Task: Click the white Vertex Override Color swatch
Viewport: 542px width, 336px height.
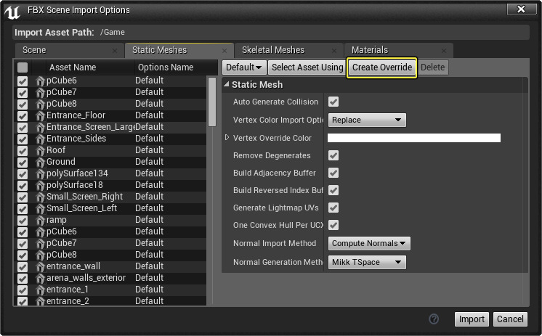Action: (x=413, y=138)
